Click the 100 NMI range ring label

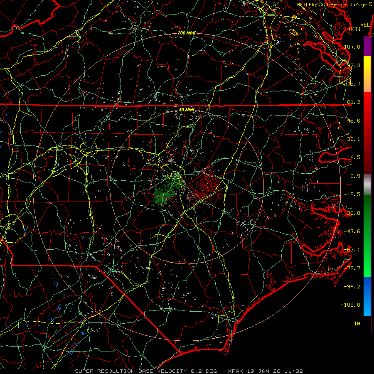coord(187,33)
